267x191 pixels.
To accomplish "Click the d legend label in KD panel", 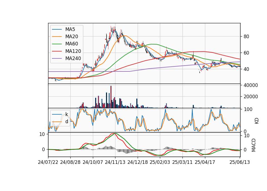I will coord(67,122).
